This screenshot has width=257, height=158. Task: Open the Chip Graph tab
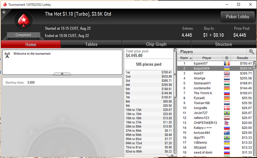pyautogui.click(x=156, y=44)
